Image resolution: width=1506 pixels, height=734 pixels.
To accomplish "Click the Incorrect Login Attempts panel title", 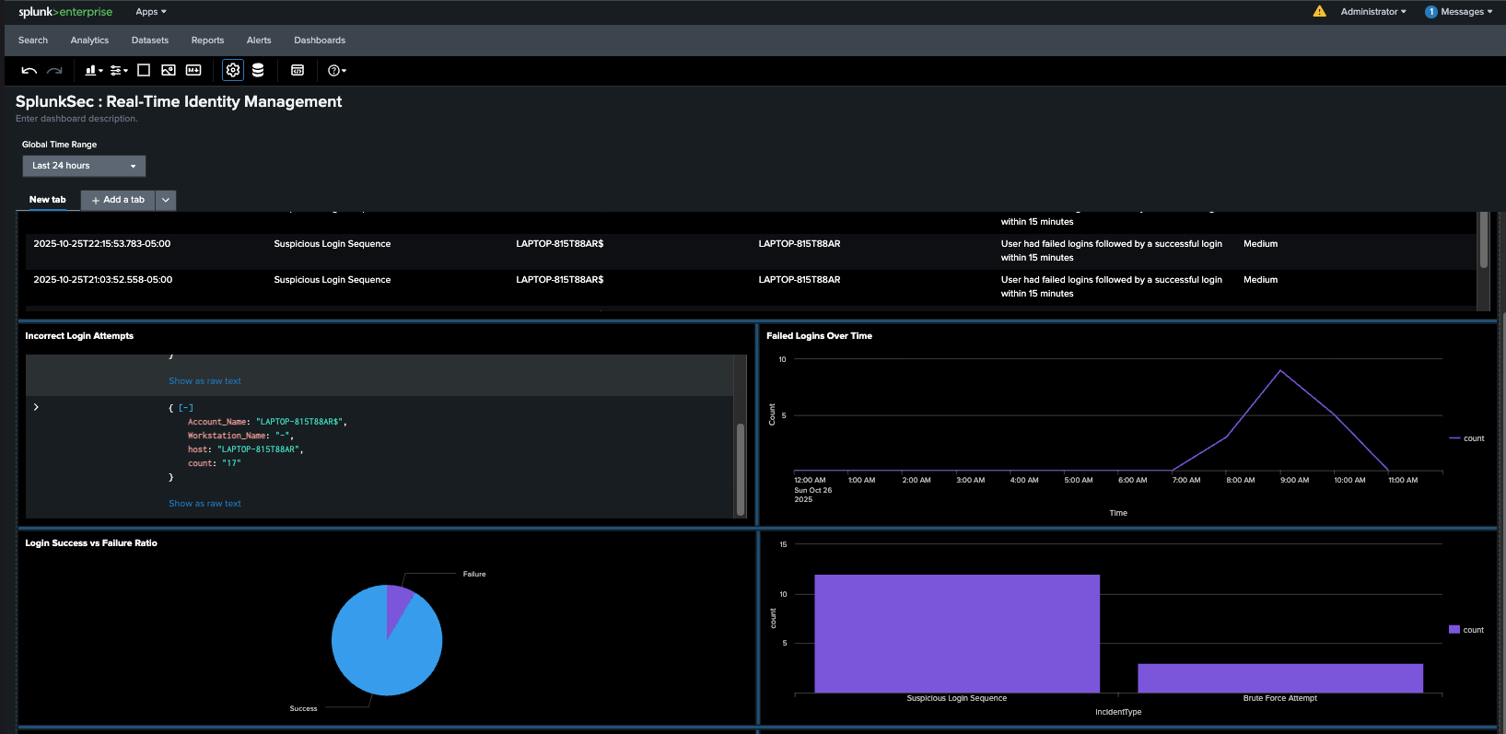I will 79,336.
